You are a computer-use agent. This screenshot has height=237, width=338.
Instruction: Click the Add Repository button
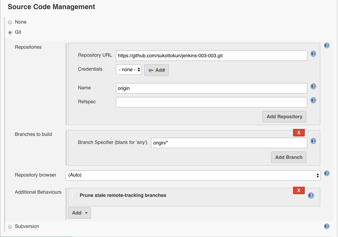pyautogui.click(x=284, y=117)
